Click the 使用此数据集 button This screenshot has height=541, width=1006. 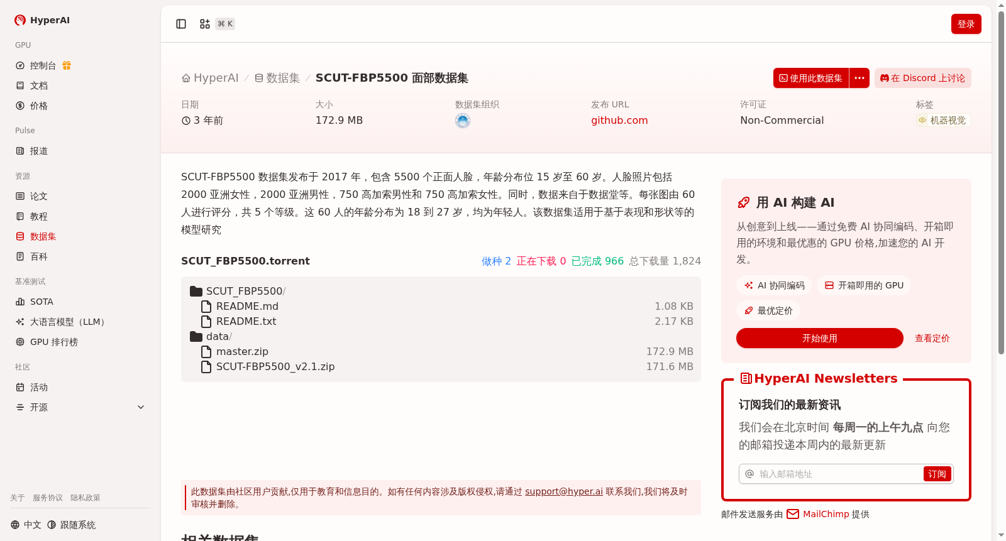point(811,78)
